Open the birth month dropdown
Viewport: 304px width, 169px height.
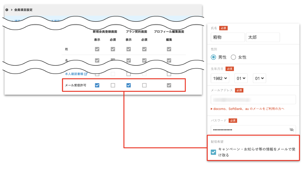pyautogui.click(x=241, y=78)
